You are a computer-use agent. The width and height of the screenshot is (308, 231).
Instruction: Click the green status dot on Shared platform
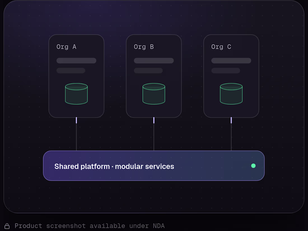tap(253, 166)
